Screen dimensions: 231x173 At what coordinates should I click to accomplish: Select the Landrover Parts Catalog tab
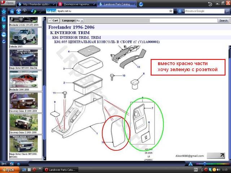(117, 4)
